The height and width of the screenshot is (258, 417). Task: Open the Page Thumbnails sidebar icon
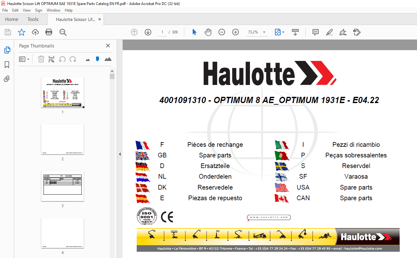point(7,50)
